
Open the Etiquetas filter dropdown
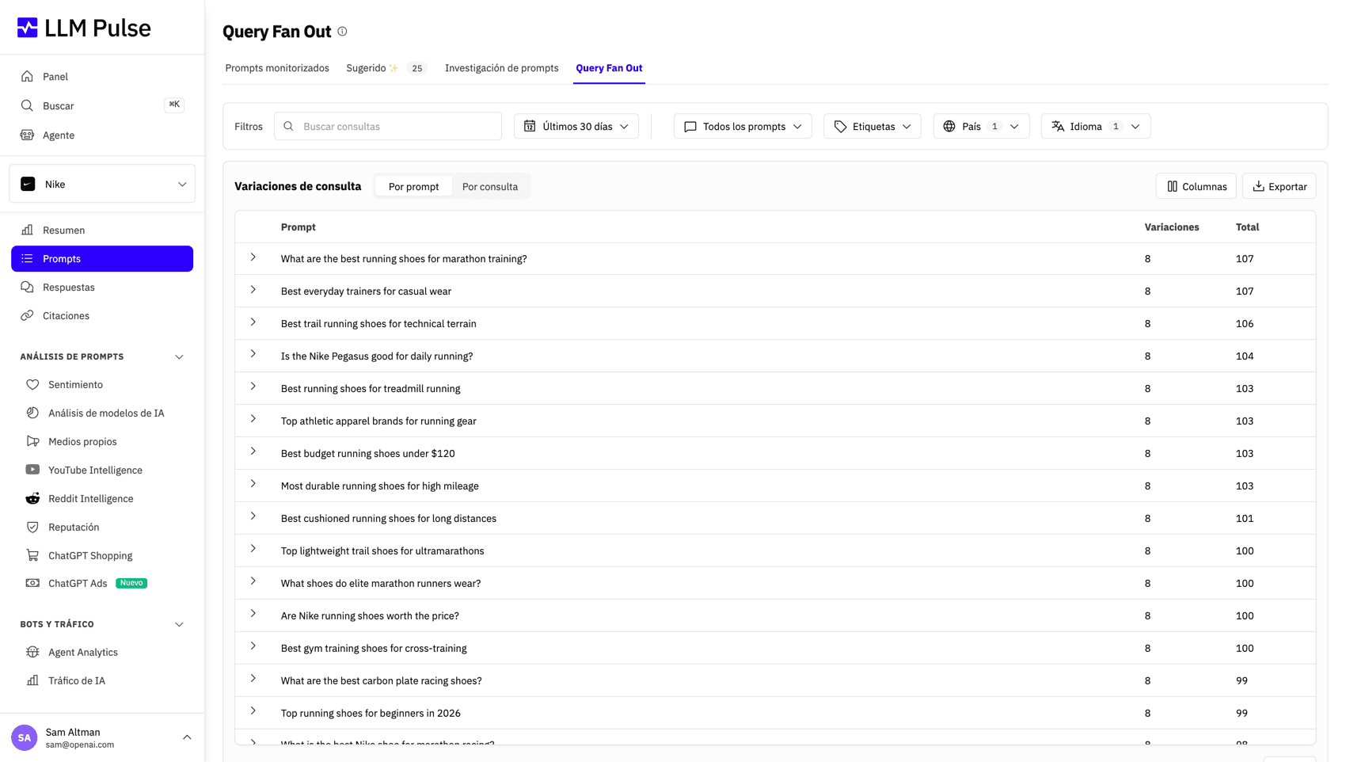(873, 126)
